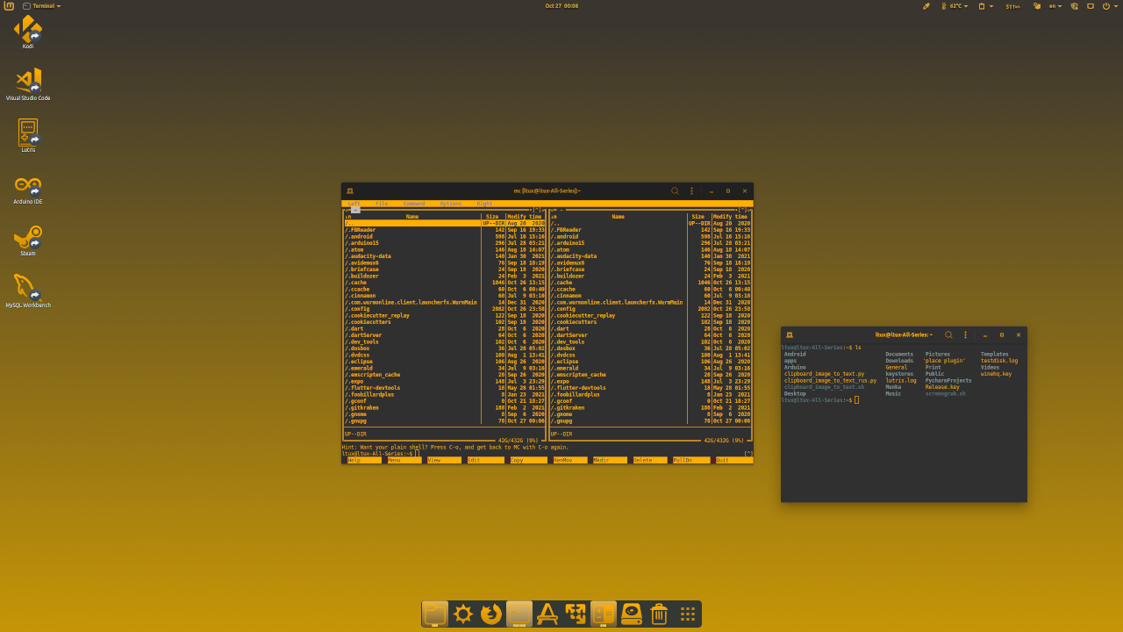Click the clipboard icon in the top panel
This screenshot has height=632, width=1123.
click(x=983, y=6)
